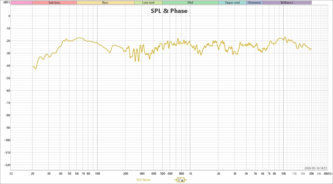
Task: Click the unlabeled pink band below 20 Hz
Action: click(21, 3)
